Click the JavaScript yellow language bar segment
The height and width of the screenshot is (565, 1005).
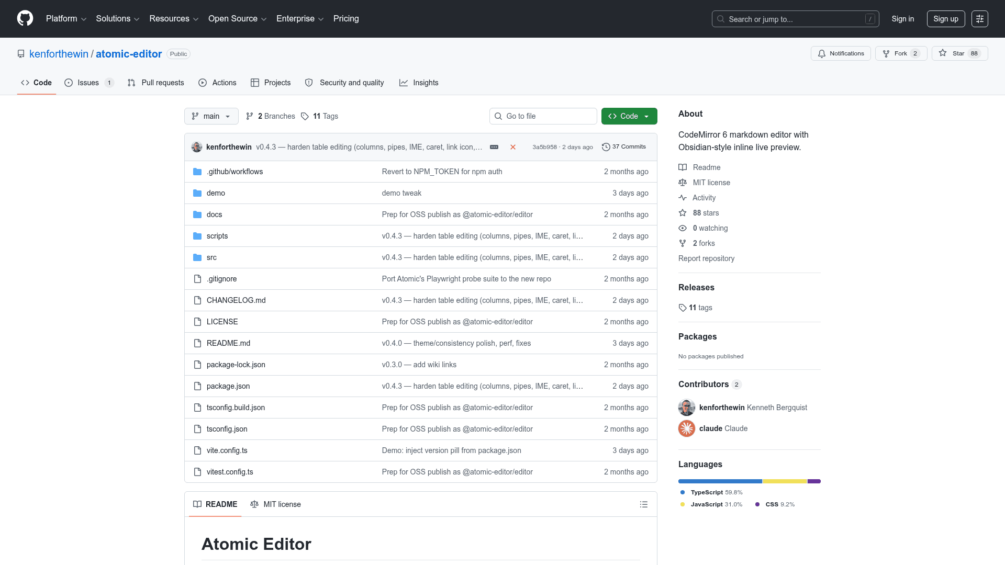[785, 481]
